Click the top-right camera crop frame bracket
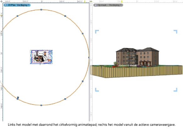Screen dimensions: 183x132 (175, 32)
